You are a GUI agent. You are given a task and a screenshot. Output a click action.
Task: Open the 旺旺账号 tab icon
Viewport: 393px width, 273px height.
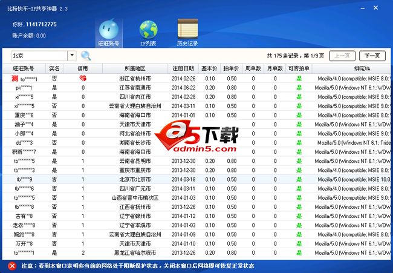(109, 33)
